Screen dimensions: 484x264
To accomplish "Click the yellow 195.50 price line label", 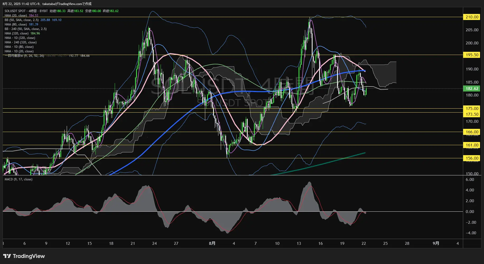I will coord(472,55).
